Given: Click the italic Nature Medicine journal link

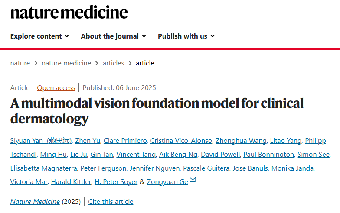Looking at the screenshot, I should (x=35, y=202).
